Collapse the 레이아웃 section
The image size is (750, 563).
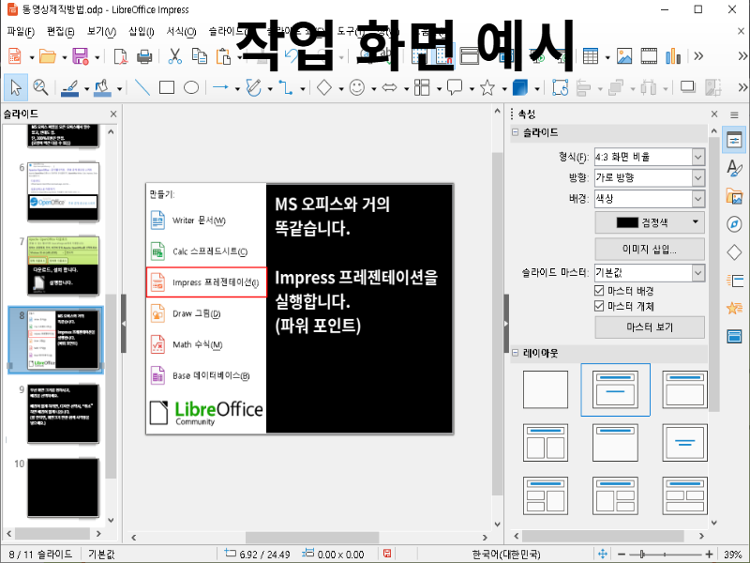(515, 354)
